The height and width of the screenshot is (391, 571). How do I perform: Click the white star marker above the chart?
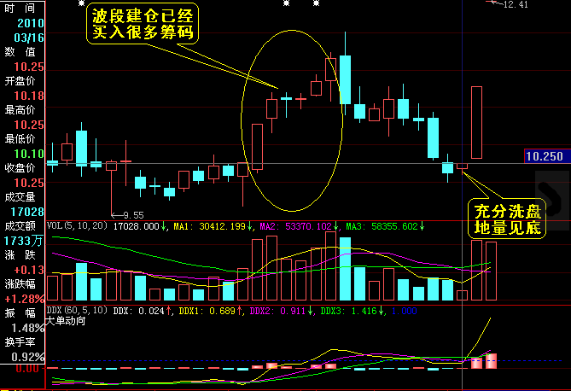286,3
